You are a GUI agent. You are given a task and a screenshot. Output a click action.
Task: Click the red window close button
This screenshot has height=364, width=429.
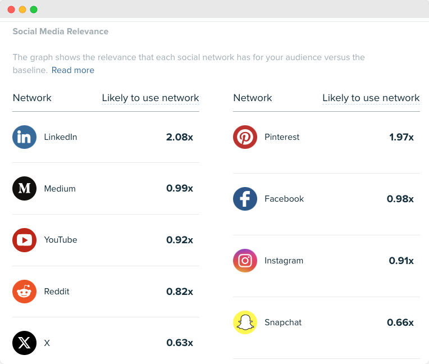coord(11,10)
